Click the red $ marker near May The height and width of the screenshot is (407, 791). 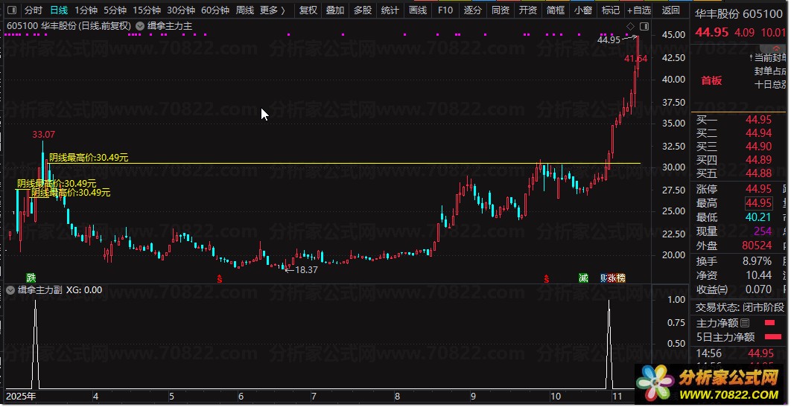220,278
